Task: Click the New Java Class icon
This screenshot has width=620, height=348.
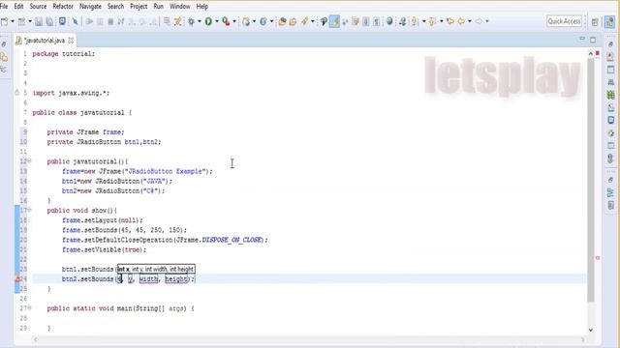Action: 263,21
